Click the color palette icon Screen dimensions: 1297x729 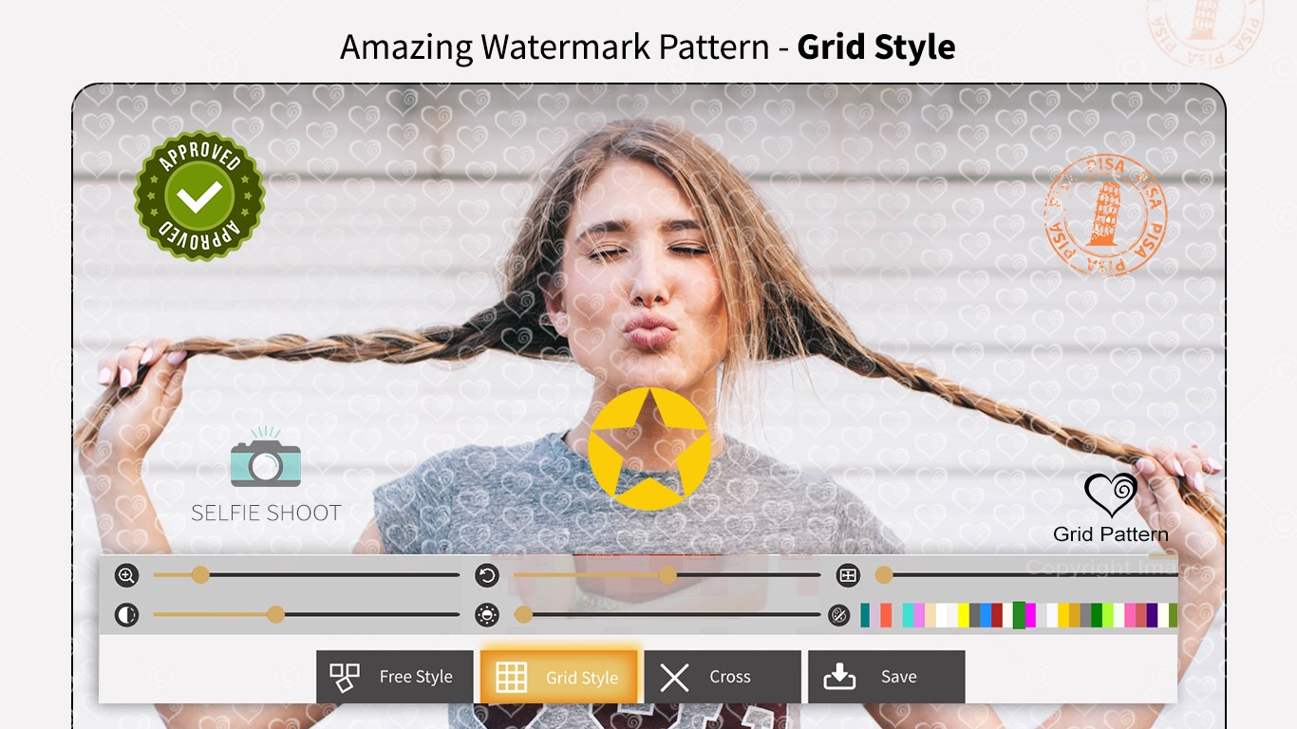(x=838, y=614)
